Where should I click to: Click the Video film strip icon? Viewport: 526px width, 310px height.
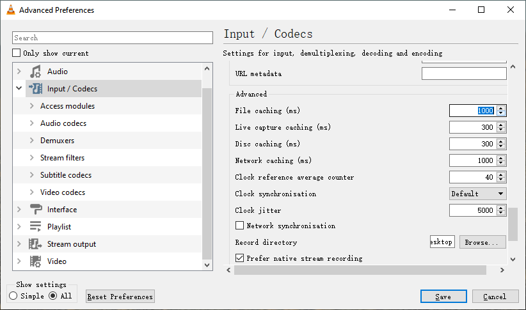35,261
